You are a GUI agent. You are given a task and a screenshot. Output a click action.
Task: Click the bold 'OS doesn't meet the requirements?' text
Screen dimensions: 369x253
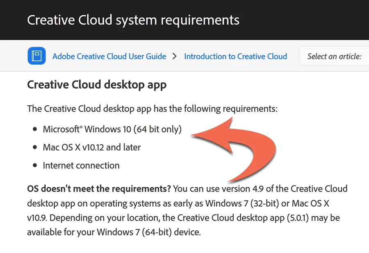99,189
